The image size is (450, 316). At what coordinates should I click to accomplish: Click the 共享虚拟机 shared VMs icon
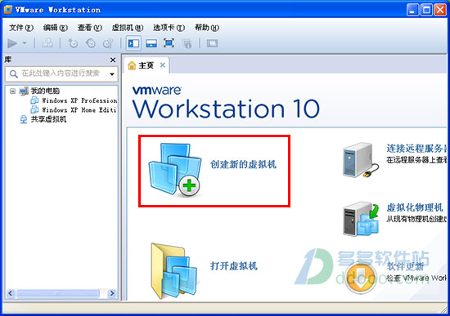point(24,119)
